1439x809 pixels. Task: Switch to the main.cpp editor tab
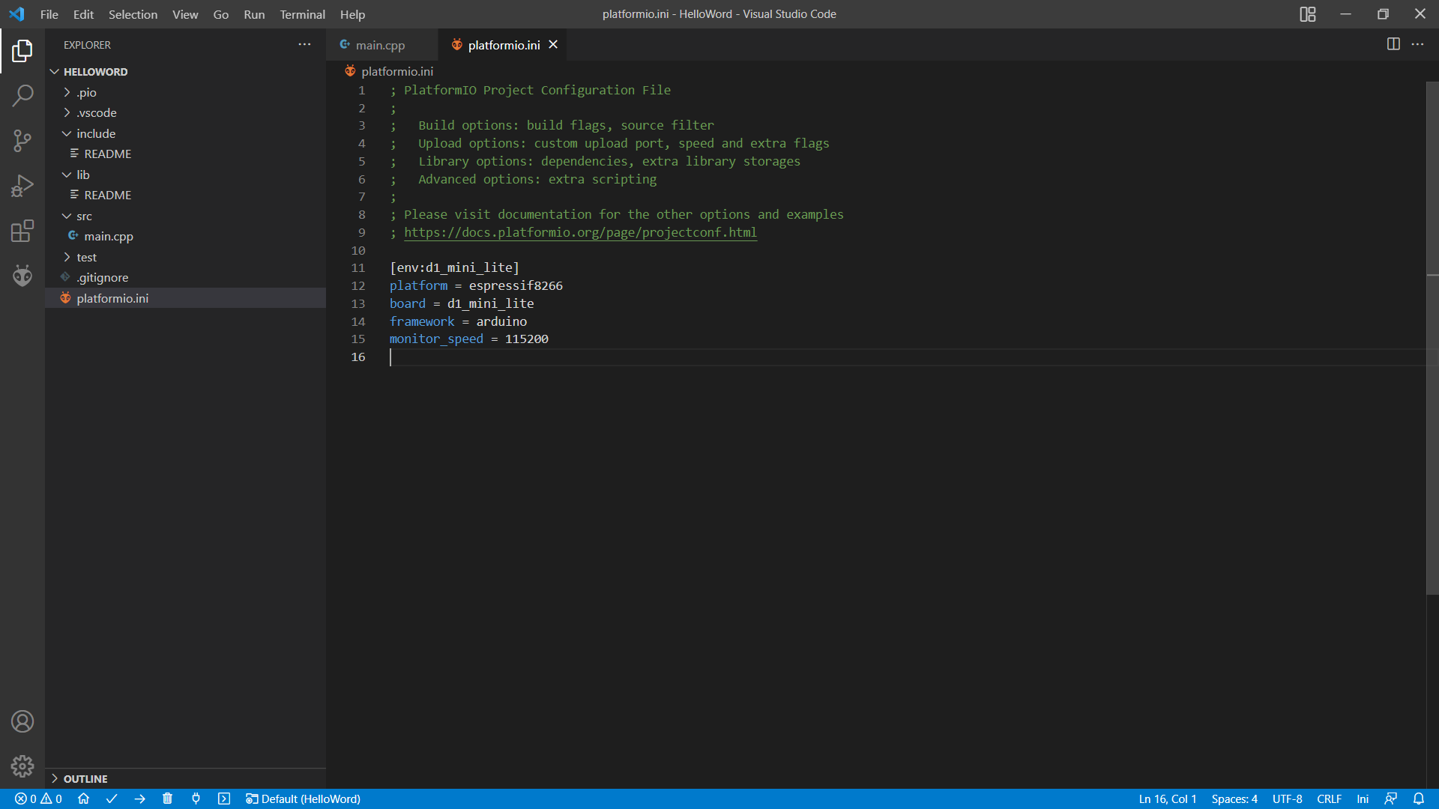(x=382, y=45)
